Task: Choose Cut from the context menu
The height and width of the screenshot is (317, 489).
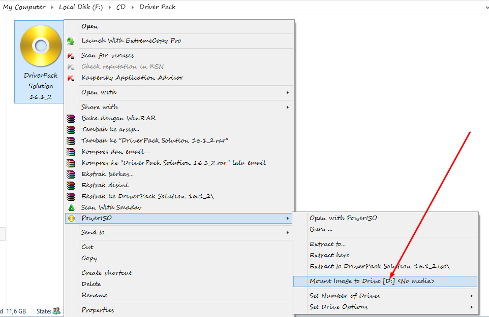Action: pyautogui.click(x=179, y=247)
